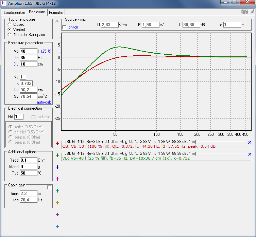
Task: Collapse the Source / mic panel chevron
Action: coord(57,21)
